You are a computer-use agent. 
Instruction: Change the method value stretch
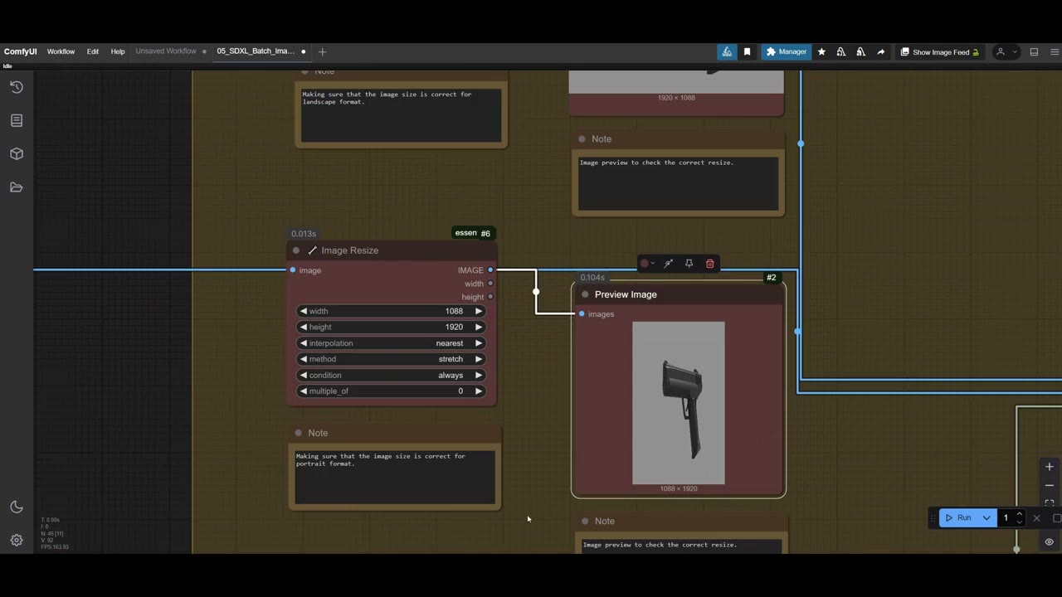click(x=391, y=359)
